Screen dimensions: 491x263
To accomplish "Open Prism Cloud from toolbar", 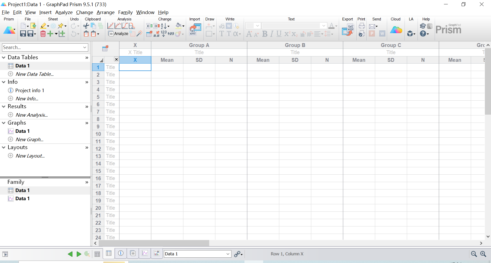I will 396,30.
